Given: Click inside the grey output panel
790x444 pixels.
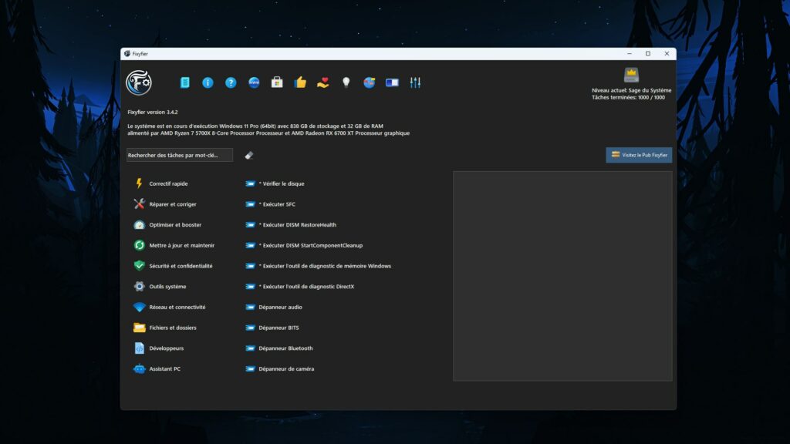Looking at the screenshot, I should [x=562, y=276].
